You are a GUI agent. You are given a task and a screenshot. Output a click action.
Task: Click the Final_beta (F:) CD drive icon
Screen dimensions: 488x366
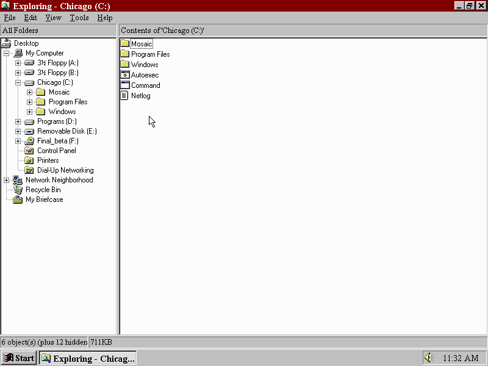tap(29, 141)
